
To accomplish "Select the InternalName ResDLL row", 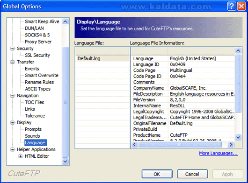I will pyautogui.click(x=183, y=106).
